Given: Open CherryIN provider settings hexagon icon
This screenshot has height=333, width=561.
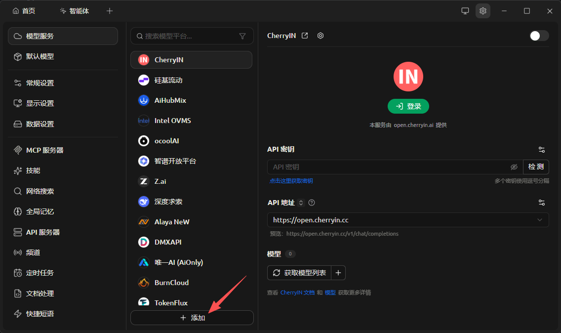Looking at the screenshot, I should [x=321, y=36].
